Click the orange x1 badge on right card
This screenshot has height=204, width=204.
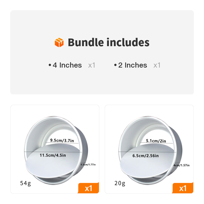coord(183,188)
